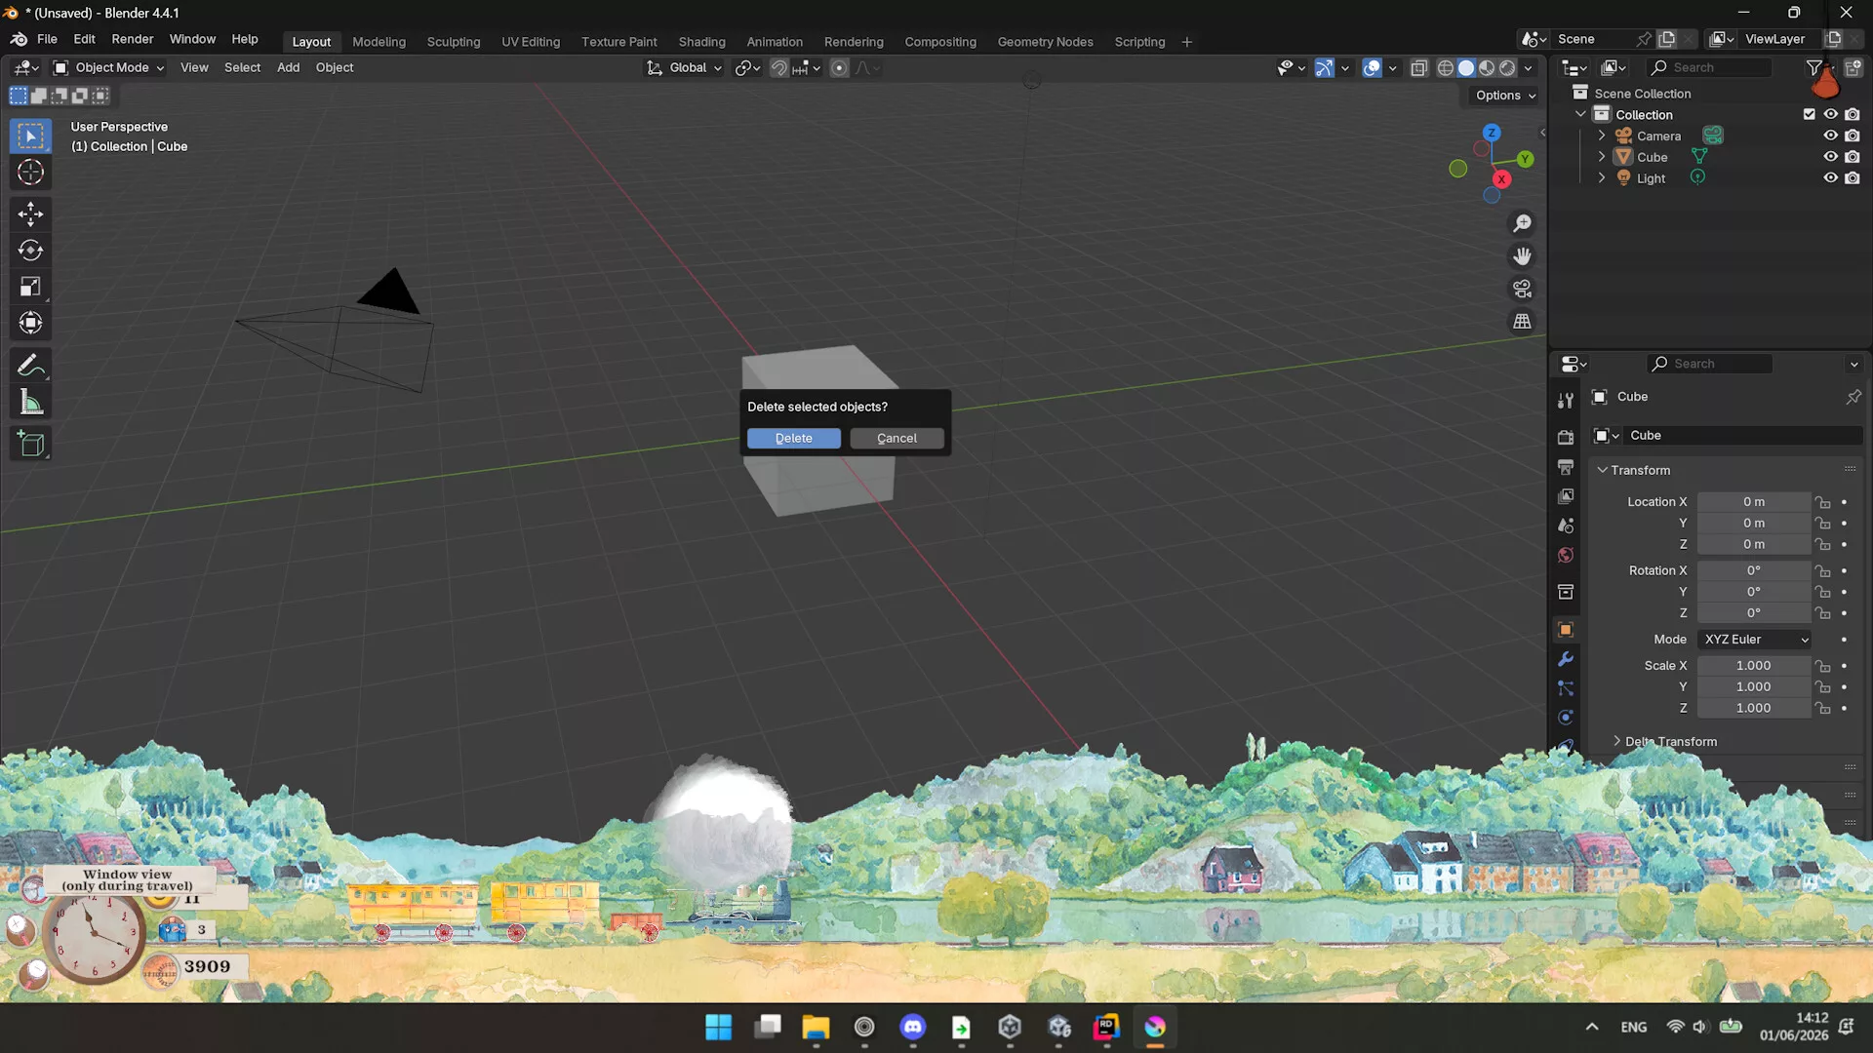
Task: Click the outliner Search field
Action: coord(1710,67)
